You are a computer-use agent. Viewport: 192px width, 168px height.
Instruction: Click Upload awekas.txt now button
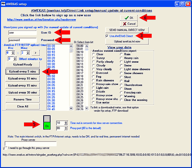127,42
